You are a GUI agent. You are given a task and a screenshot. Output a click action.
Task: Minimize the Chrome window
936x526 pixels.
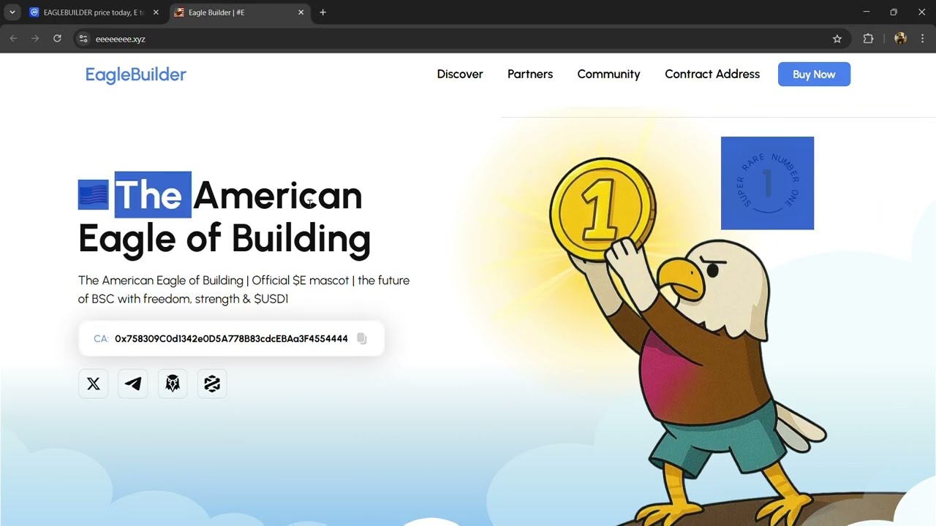coord(867,12)
